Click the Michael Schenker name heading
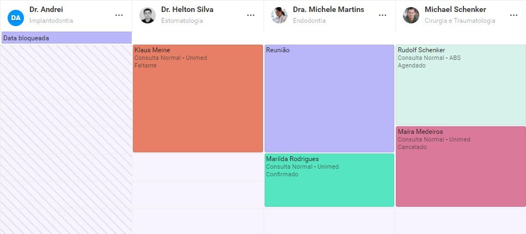 point(455,9)
